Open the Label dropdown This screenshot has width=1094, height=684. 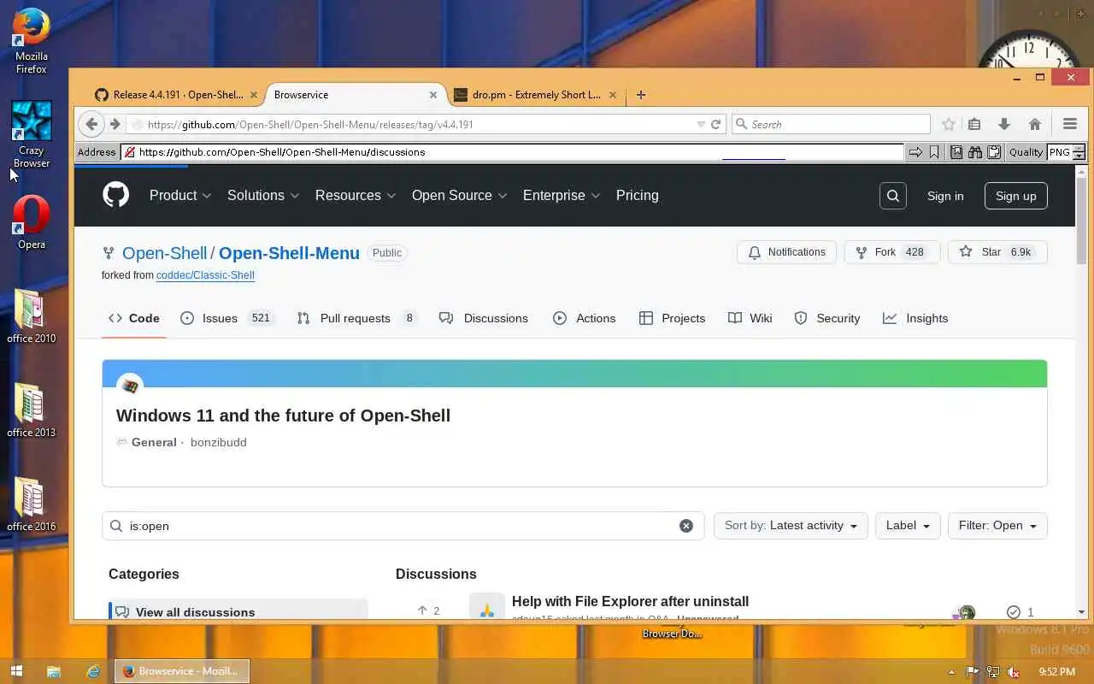(908, 526)
